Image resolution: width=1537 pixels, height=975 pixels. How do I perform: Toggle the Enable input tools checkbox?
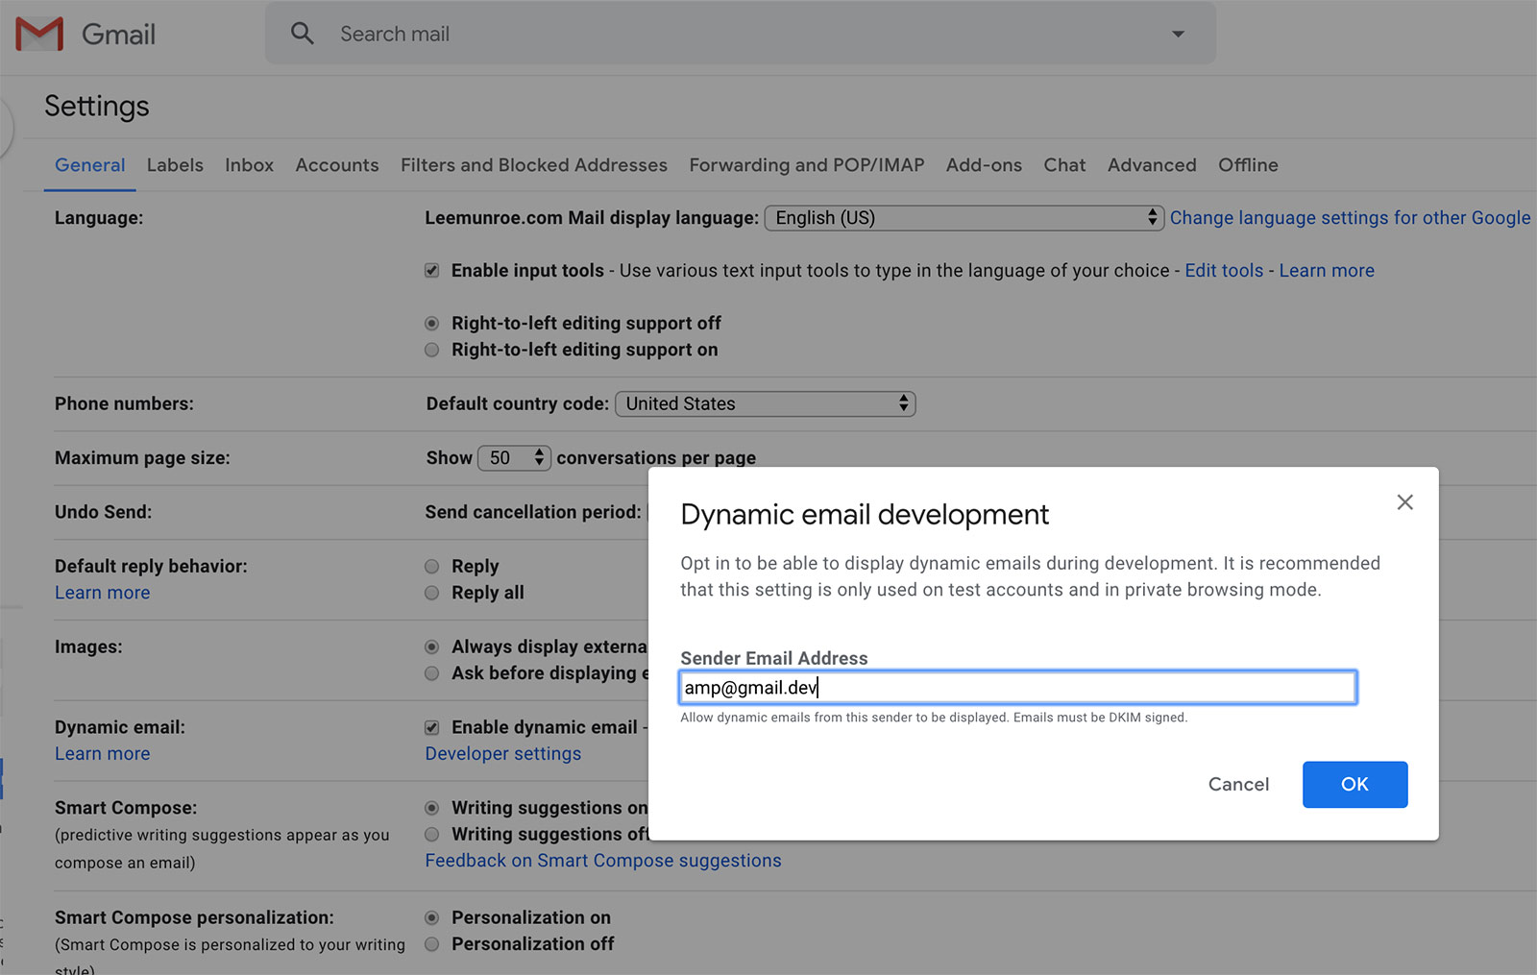(432, 271)
